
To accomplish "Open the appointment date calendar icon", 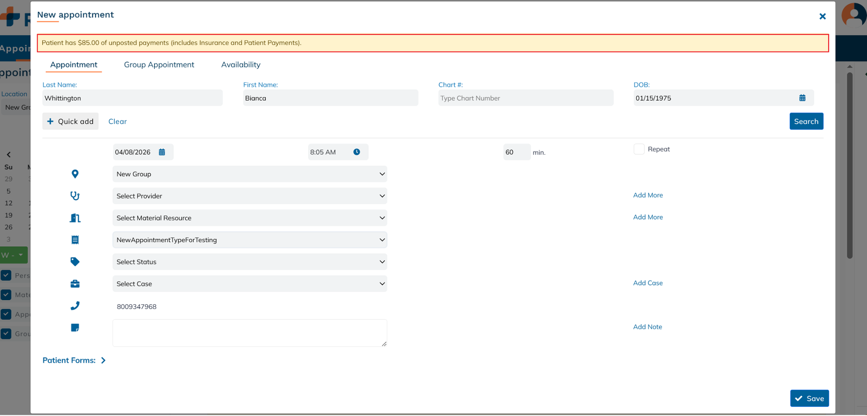I will [162, 152].
